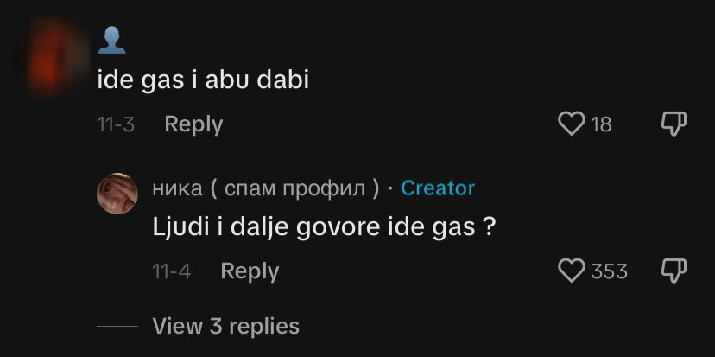
Task: Reply to the 'ide gas i abu dabi' comment
Action: coord(193,124)
